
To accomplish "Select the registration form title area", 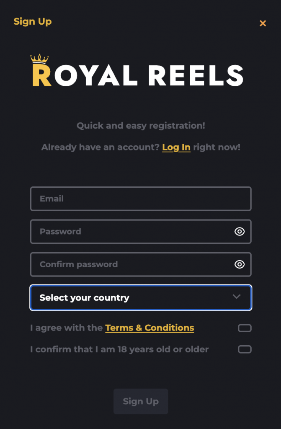I will 33,21.
